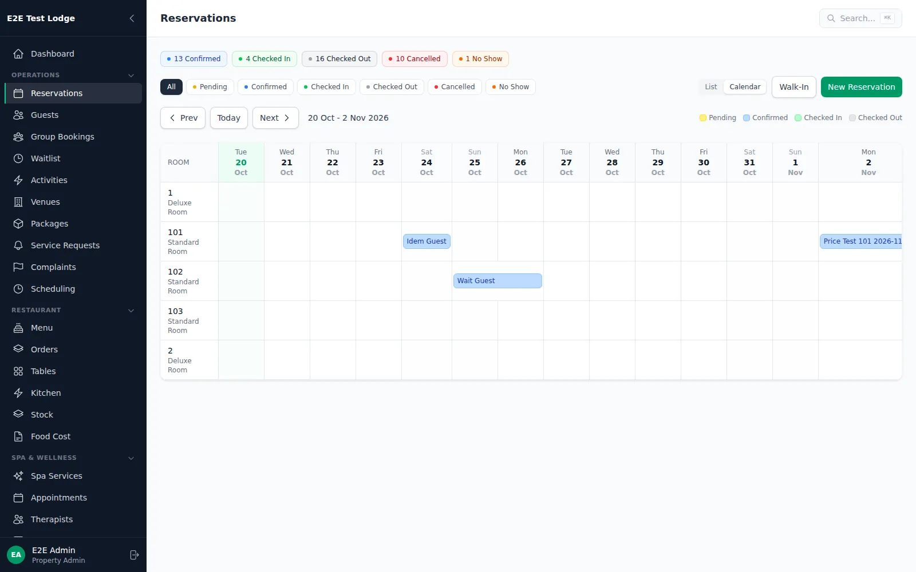Switch to List view
Screen dimensions: 916x572
click(711, 87)
